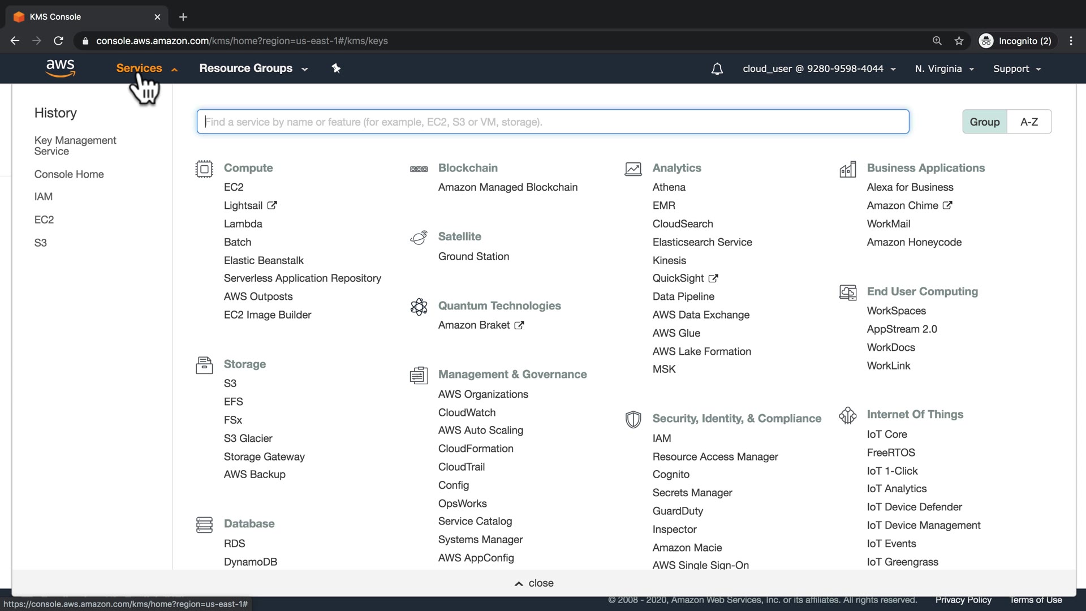Image resolution: width=1086 pixels, height=611 pixels.
Task: Open Lambda from the Compute list
Action: pyautogui.click(x=243, y=223)
